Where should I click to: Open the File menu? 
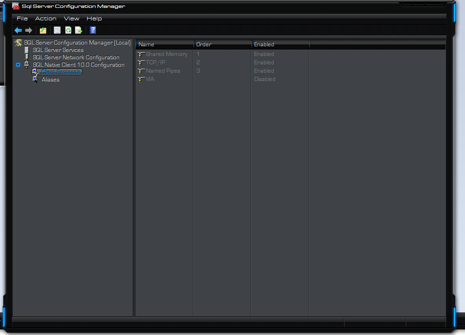pyautogui.click(x=22, y=19)
